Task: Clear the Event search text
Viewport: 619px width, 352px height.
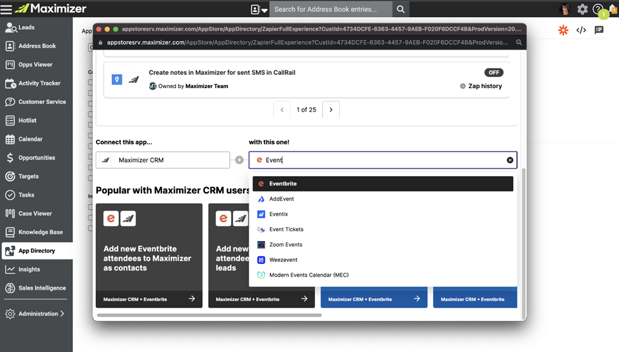Action: pyautogui.click(x=510, y=160)
